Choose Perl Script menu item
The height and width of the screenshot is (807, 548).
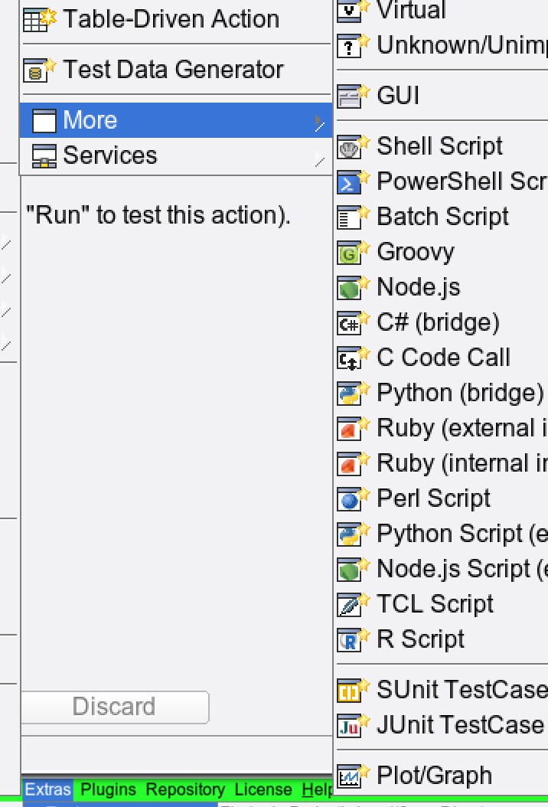(433, 498)
